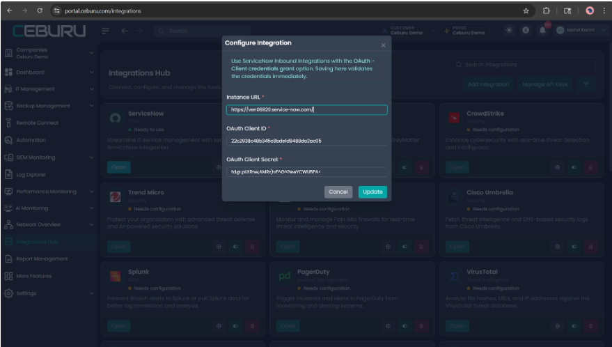Close the Configure Integration dialog with X
Screen dimensions: 612x347
383,45
